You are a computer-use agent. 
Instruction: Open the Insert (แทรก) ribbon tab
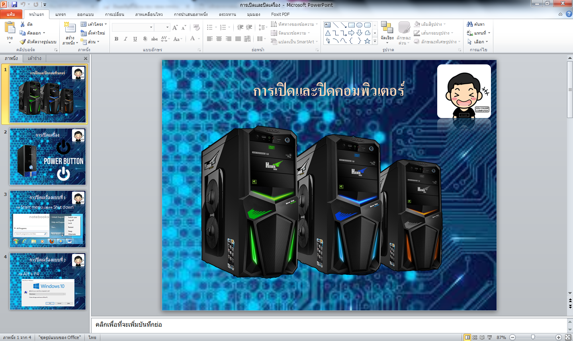click(x=61, y=14)
